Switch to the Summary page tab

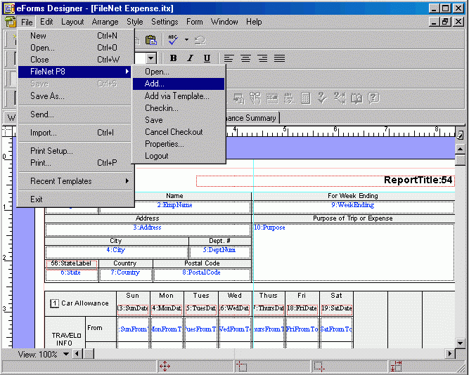pyautogui.click(x=252, y=118)
